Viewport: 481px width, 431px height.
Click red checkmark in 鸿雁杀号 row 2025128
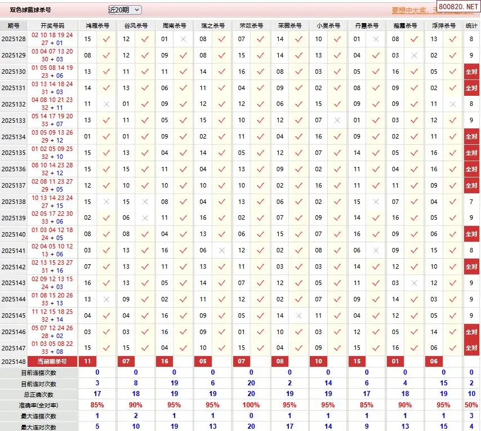click(x=106, y=39)
